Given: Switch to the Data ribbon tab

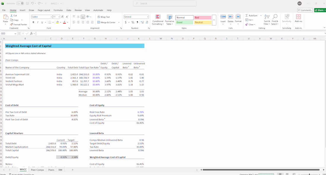Looking at the screenshot, I should [x=69, y=10].
